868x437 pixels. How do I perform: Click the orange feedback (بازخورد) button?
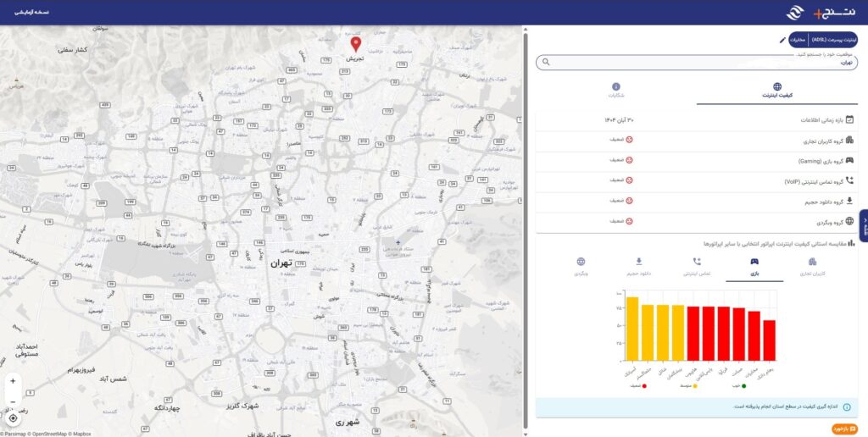pyautogui.click(x=844, y=429)
